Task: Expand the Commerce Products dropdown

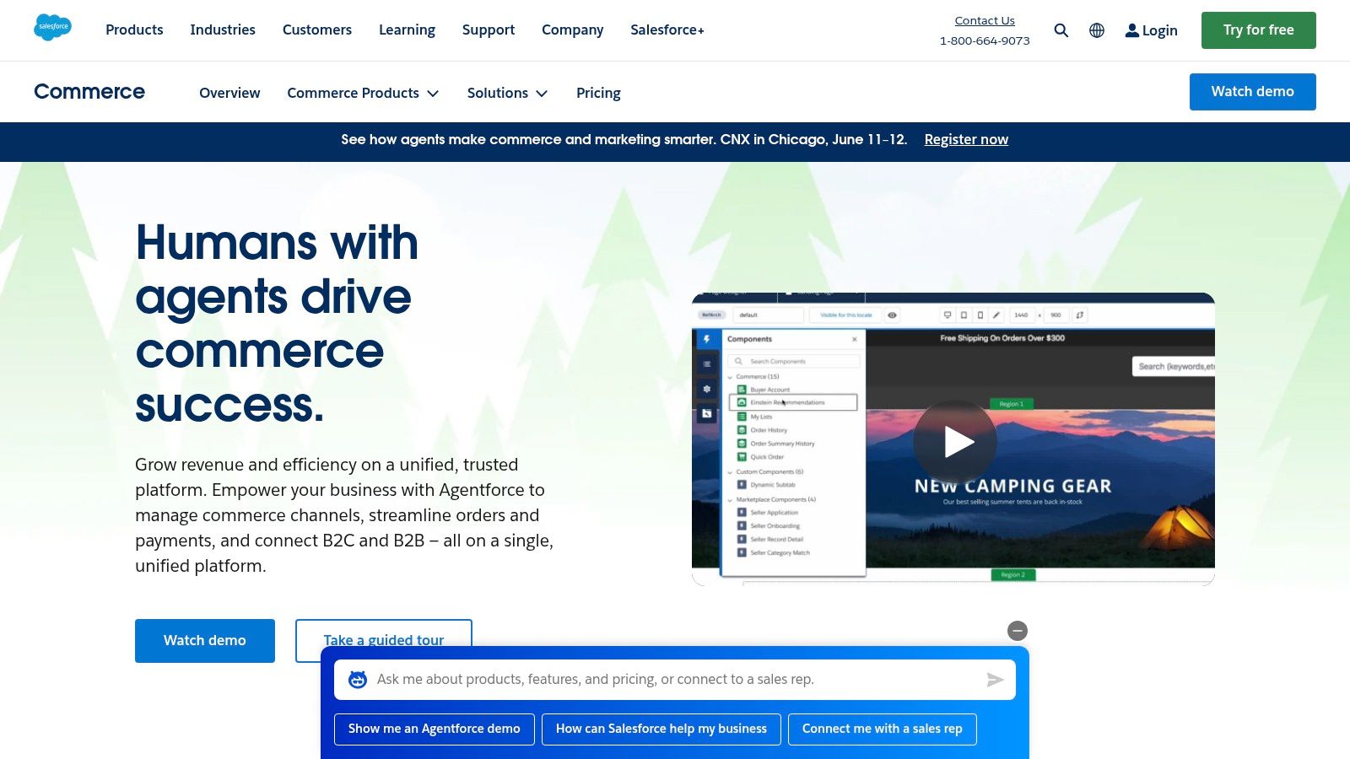Action: pyautogui.click(x=363, y=93)
